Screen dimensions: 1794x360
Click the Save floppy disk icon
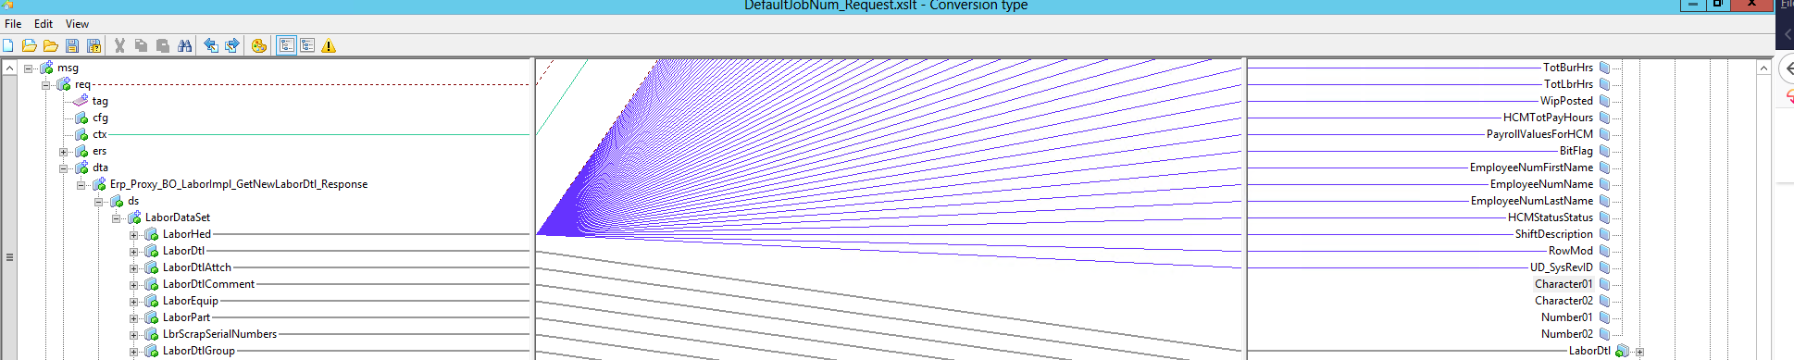(72, 45)
